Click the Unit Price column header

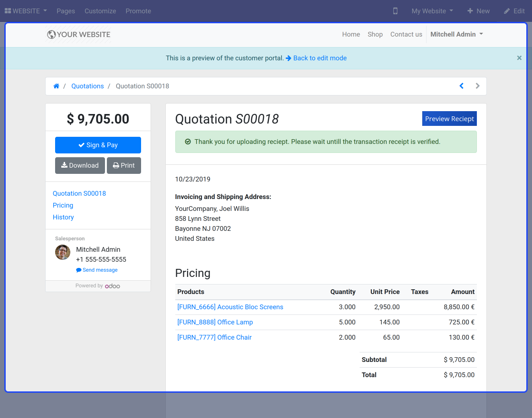click(x=385, y=292)
